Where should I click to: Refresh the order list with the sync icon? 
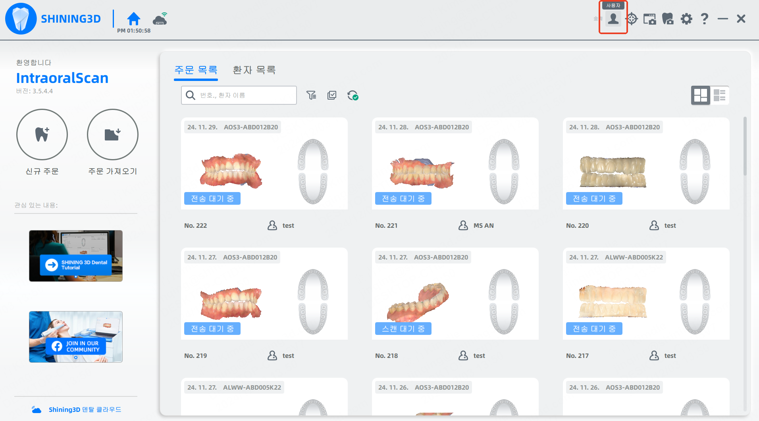353,95
